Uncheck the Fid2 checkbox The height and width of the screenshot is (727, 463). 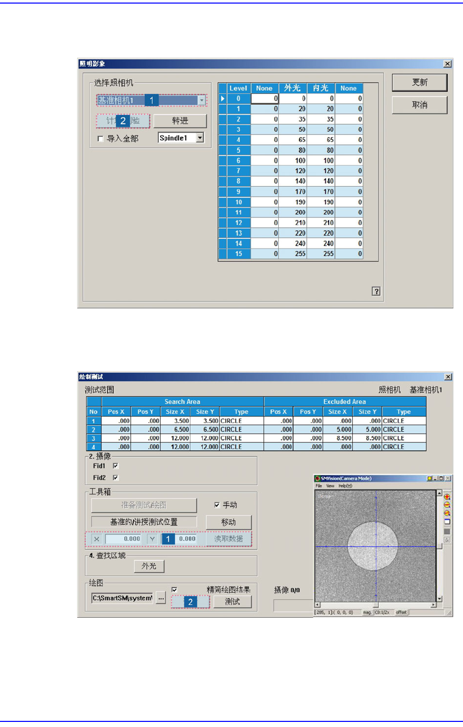pos(115,477)
